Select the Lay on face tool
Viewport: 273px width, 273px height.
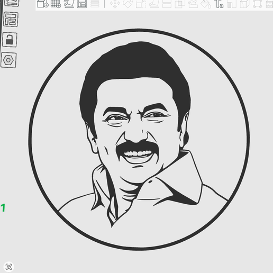click(154, 4)
